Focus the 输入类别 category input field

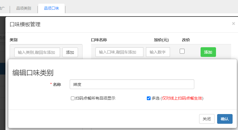37,52
